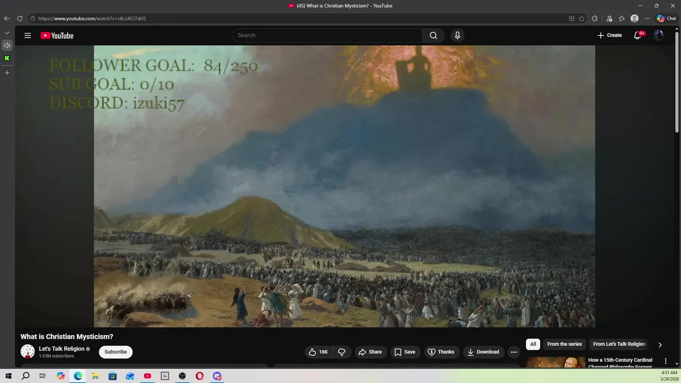Open the YouTube guide hamburger menu
Image resolution: width=681 pixels, height=383 pixels.
(x=28, y=36)
